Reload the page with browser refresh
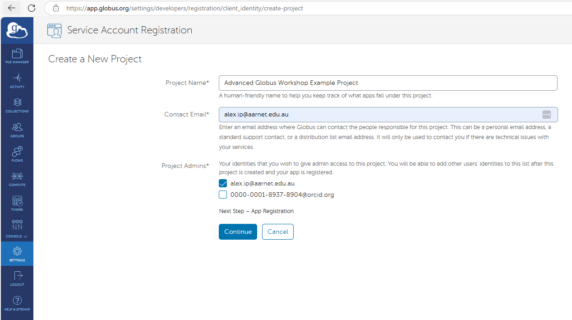 pyautogui.click(x=32, y=8)
